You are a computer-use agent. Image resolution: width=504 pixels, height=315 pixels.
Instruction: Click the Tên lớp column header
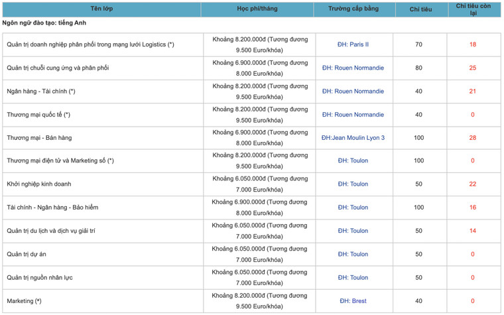pos(101,9)
